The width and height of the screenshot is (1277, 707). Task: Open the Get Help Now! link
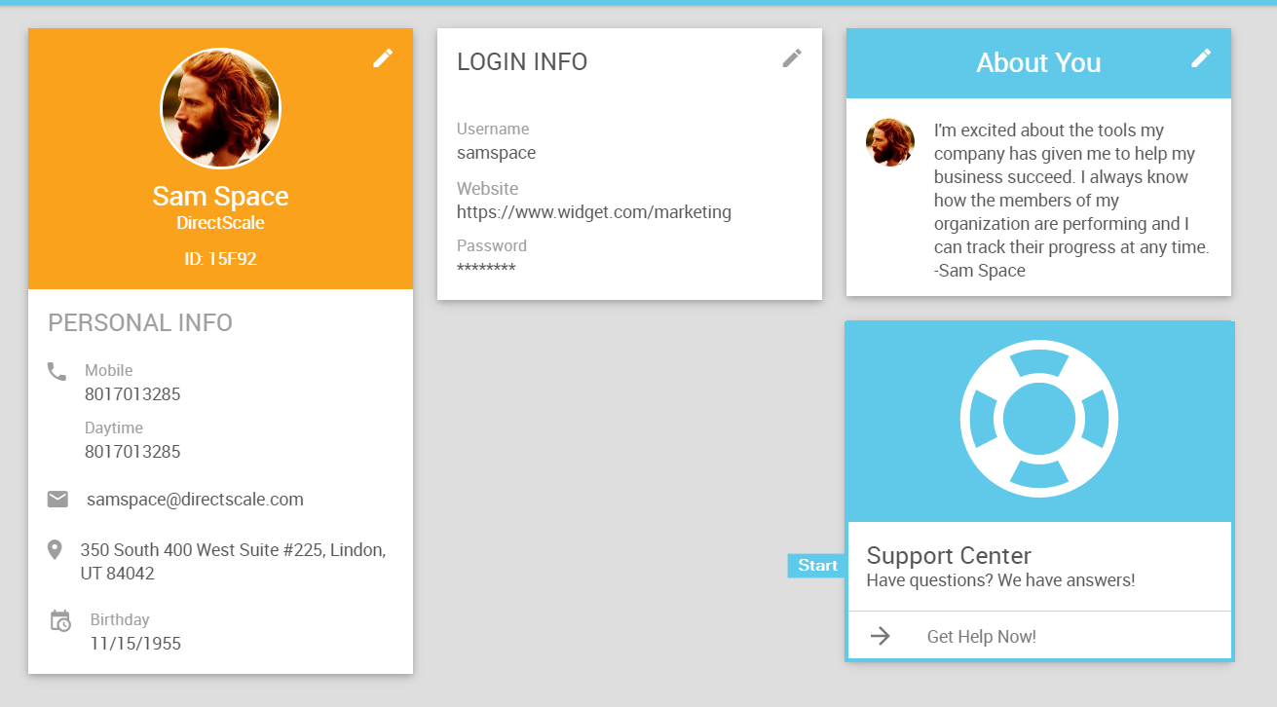coord(981,637)
